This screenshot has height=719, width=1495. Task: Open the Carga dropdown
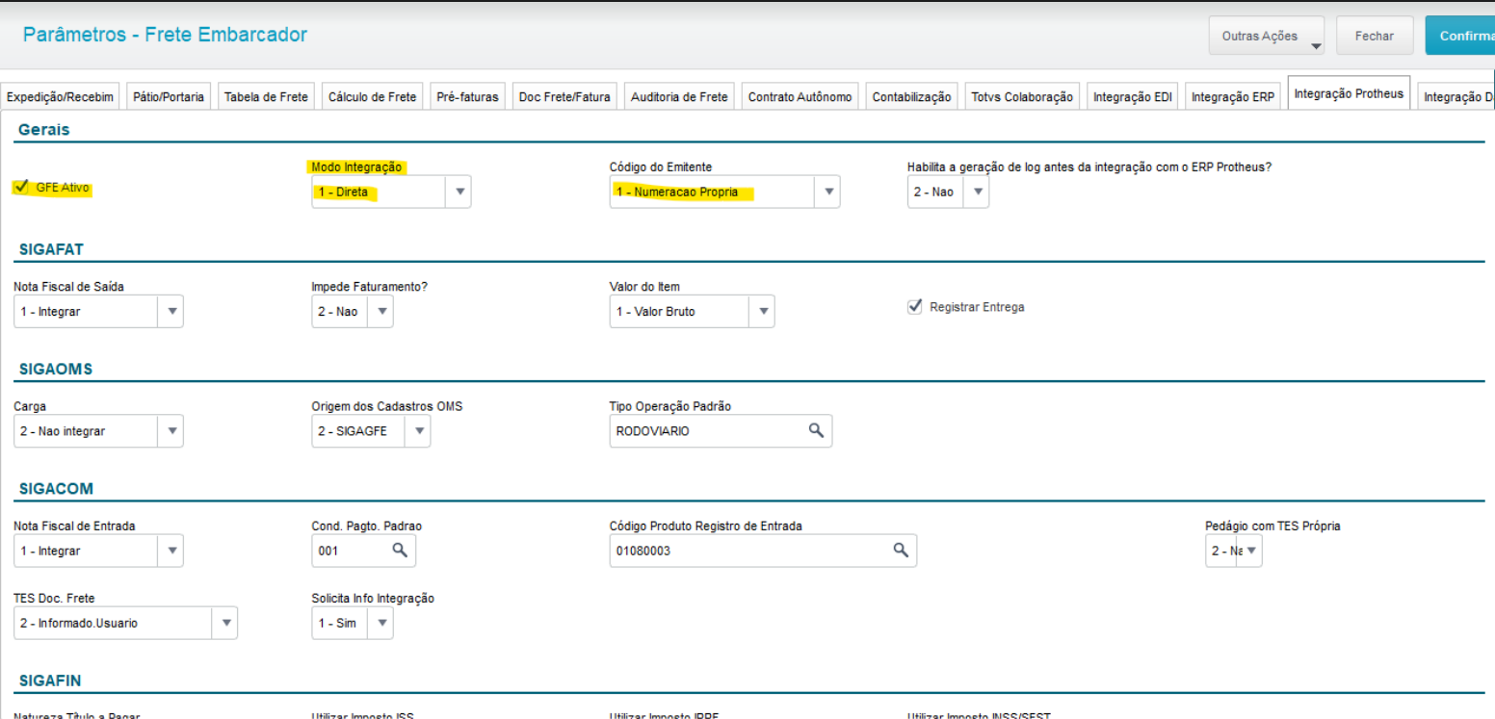170,431
